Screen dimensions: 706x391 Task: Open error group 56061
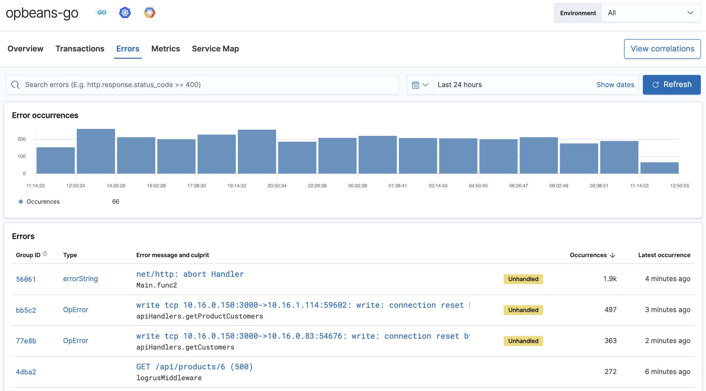click(x=26, y=279)
